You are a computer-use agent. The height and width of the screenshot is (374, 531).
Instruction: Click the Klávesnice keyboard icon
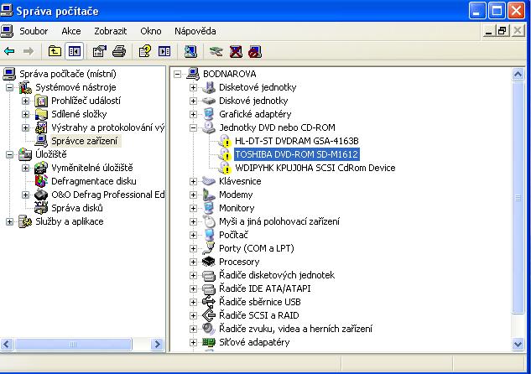click(x=209, y=181)
